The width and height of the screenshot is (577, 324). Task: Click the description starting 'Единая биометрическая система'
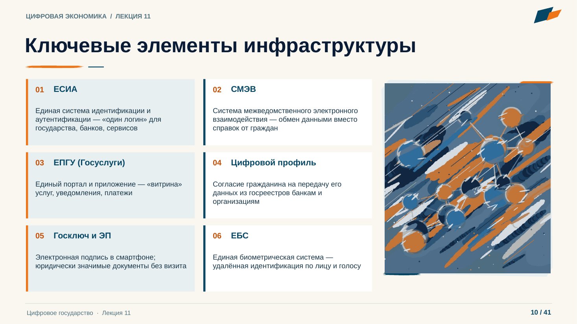pos(287,262)
